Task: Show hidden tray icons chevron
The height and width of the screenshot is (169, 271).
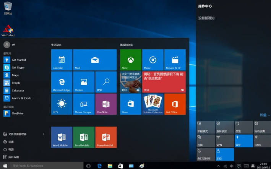Action: 218,166
